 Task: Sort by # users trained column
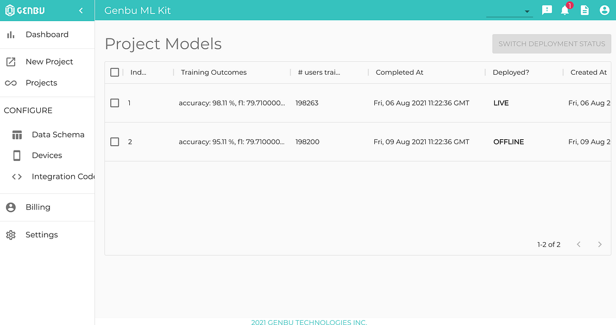coord(319,72)
